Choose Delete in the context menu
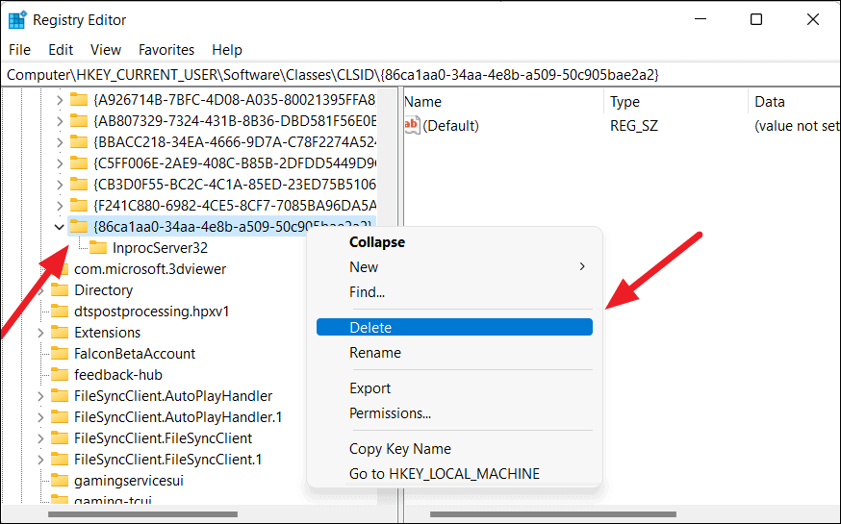The height and width of the screenshot is (524, 841). coord(454,327)
